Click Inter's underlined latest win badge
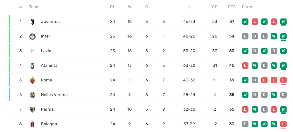This screenshot has width=293, height=132. (x=283, y=36)
